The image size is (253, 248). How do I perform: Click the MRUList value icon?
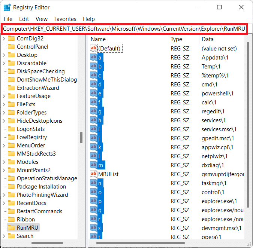(94, 174)
